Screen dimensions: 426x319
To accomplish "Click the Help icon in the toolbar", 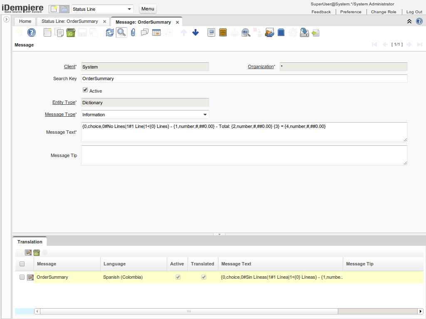I will 32,32.
